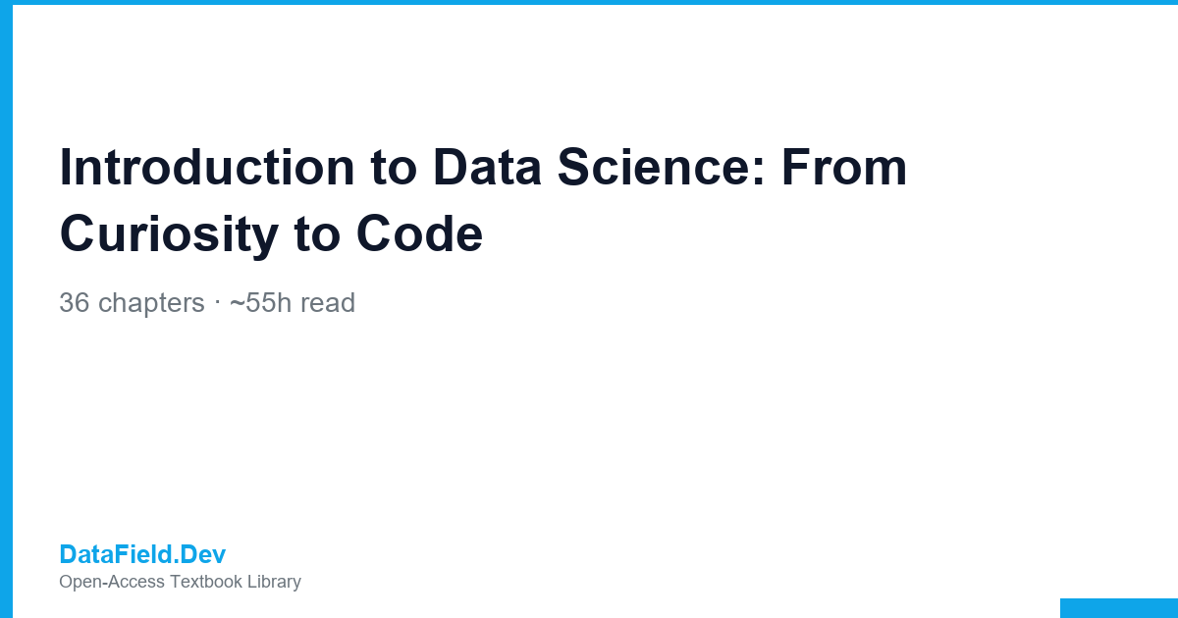The image size is (1178, 618).
Task: Click the blue vertical accent bar
Action: point(6,309)
